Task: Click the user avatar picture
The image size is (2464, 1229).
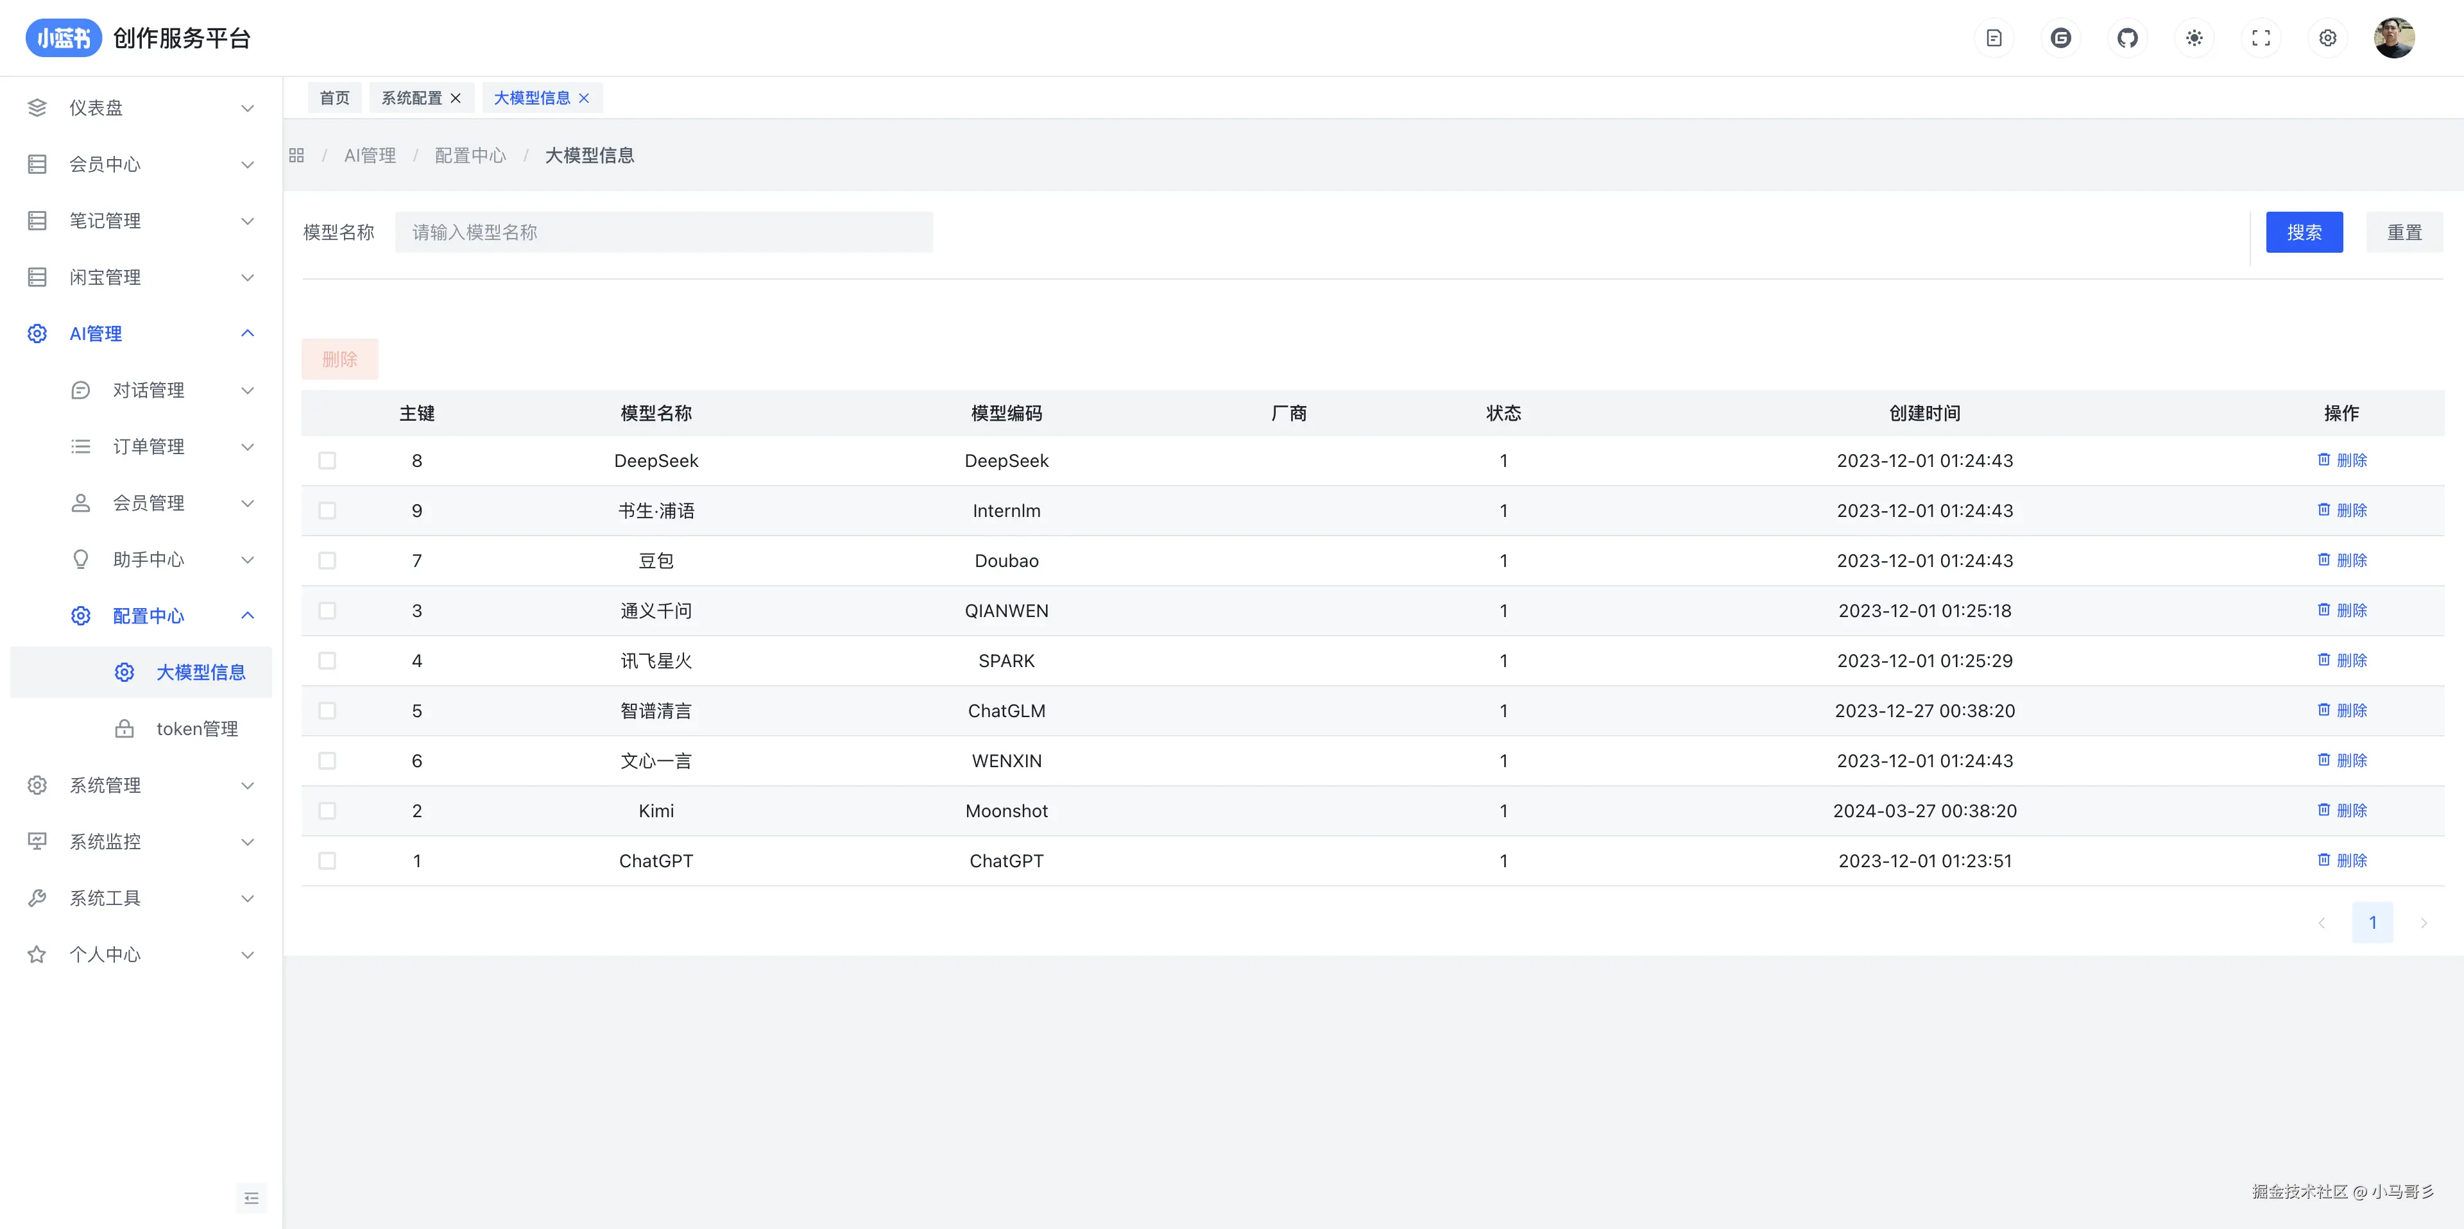Action: pyautogui.click(x=2393, y=38)
